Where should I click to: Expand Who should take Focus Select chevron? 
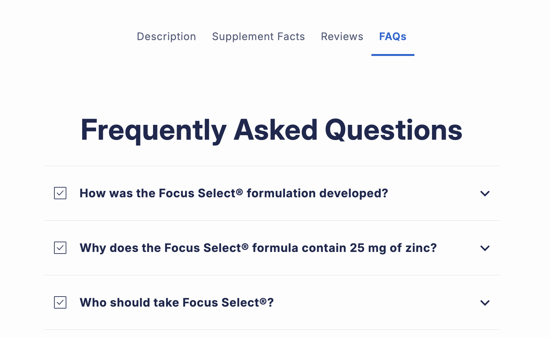(x=485, y=303)
